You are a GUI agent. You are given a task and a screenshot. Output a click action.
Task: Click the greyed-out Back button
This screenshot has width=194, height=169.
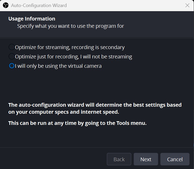point(119,159)
